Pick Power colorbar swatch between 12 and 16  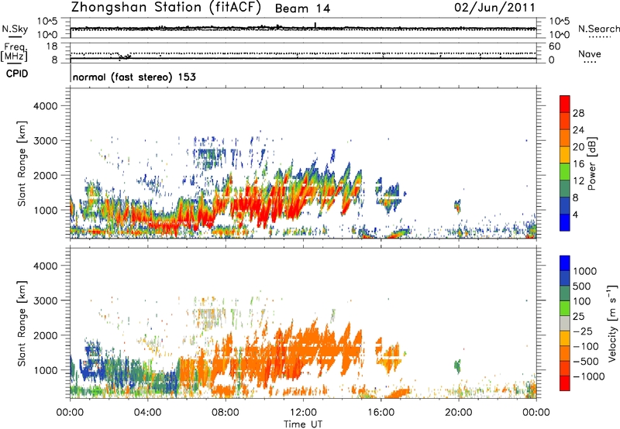tap(565, 172)
